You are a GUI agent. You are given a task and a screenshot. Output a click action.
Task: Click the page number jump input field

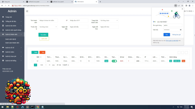click(x=46, y=65)
